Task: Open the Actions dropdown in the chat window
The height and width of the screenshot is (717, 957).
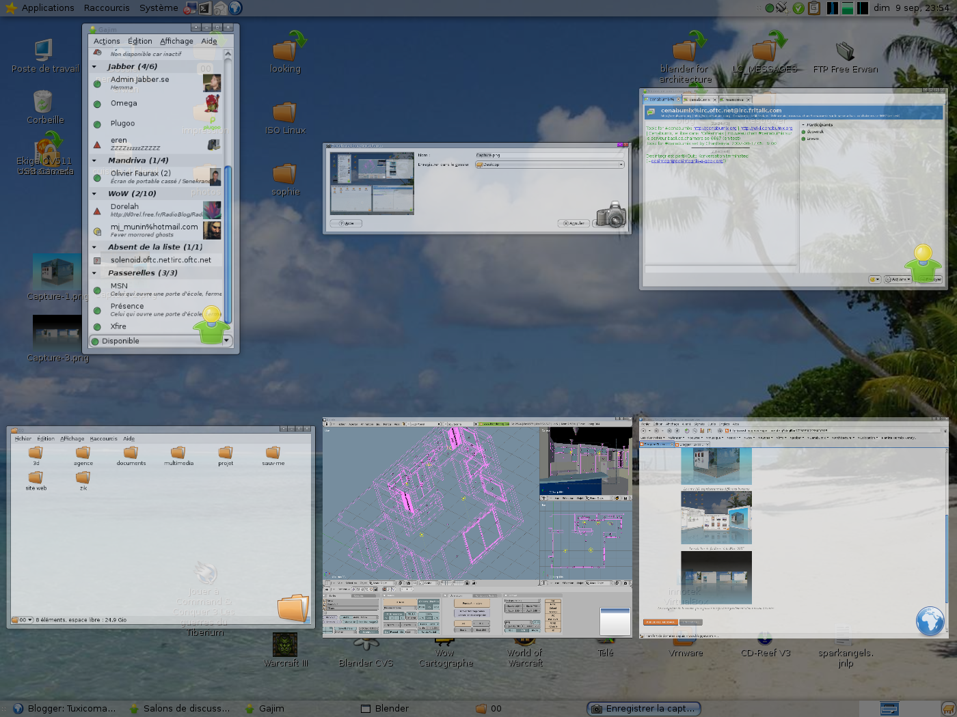Action: (898, 279)
